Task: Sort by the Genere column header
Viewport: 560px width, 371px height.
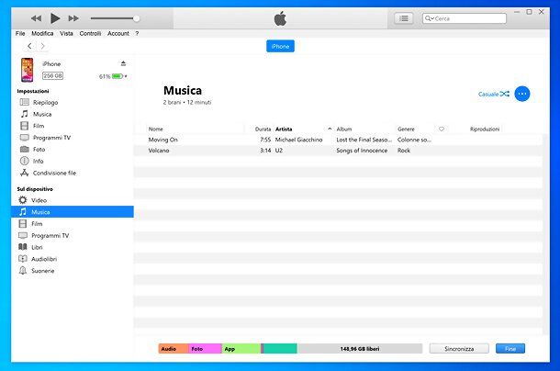Action: pos(406,129)
